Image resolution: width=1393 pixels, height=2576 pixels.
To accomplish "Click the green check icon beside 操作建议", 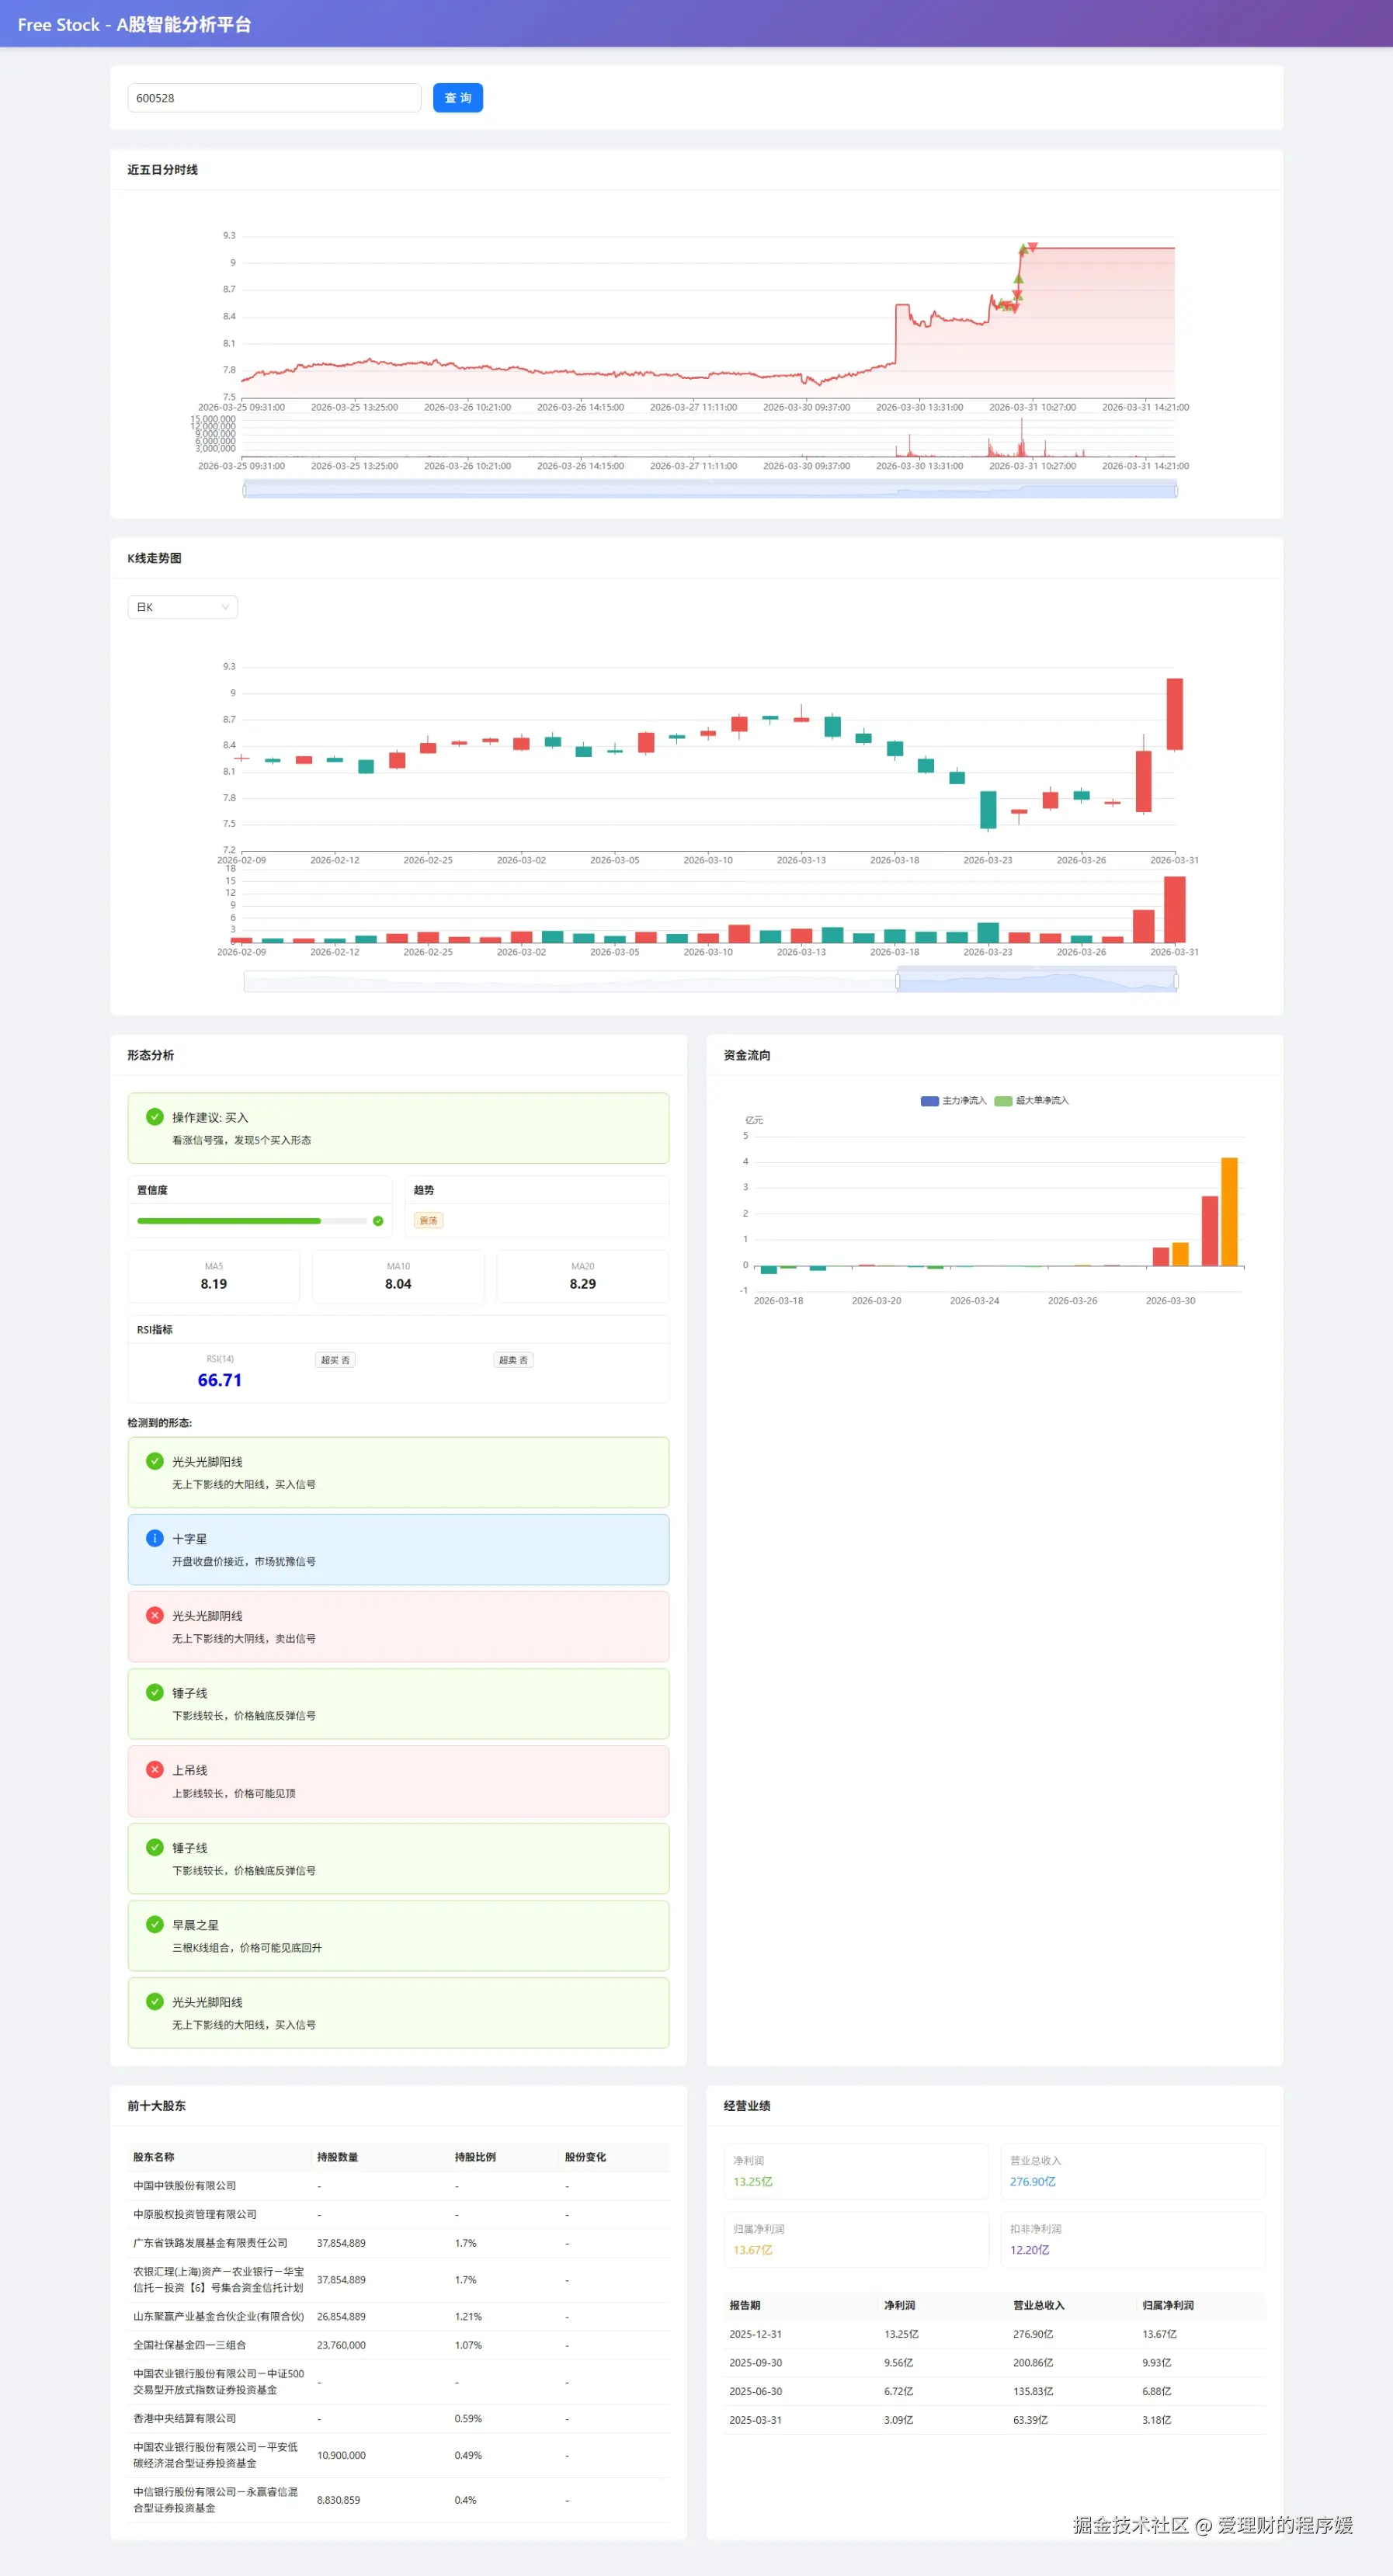I will [155, 1117].
